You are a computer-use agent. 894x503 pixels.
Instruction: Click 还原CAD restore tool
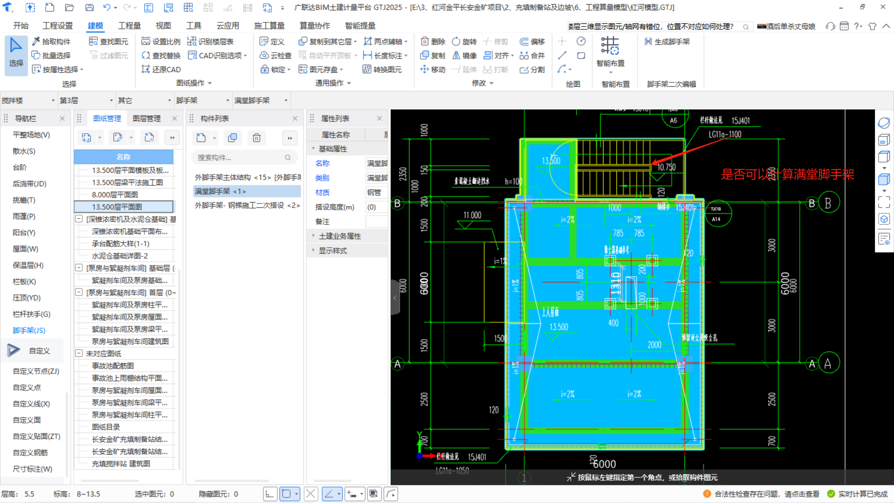click(161, 69)
